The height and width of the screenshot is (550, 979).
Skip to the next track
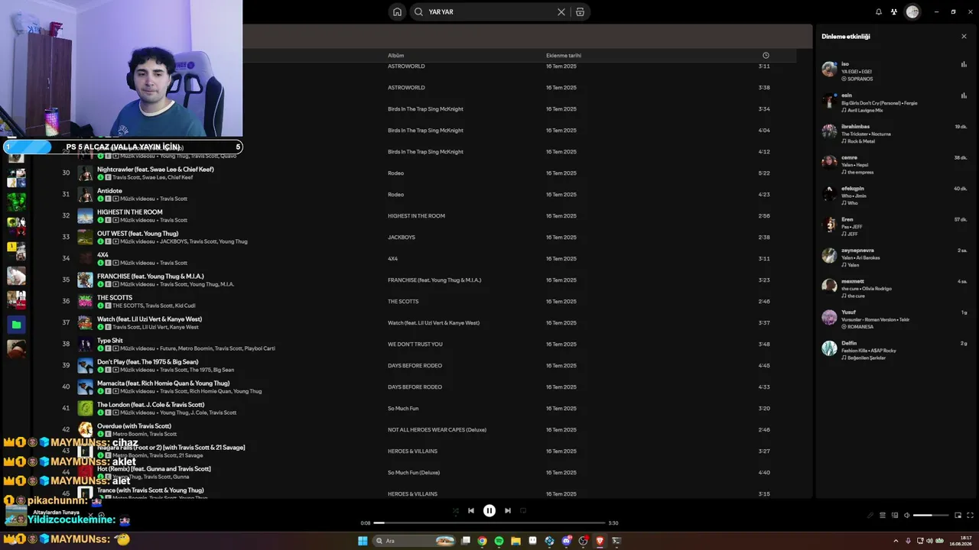click(508, 511)
